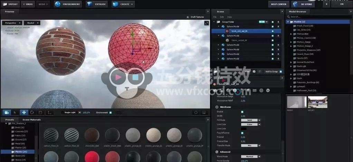
Task: Open the SSS material settings icon
Action: pos(255,90)
